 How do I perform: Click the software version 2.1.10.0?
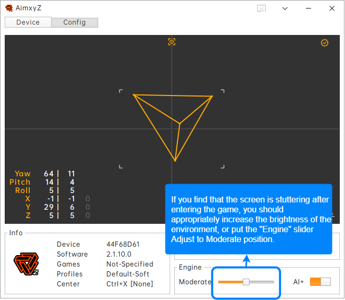coord(118,254)
